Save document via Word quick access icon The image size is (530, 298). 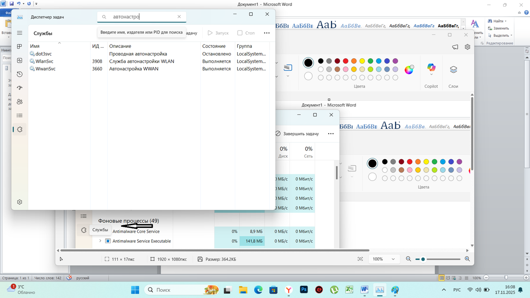click(x=12, y=4)
